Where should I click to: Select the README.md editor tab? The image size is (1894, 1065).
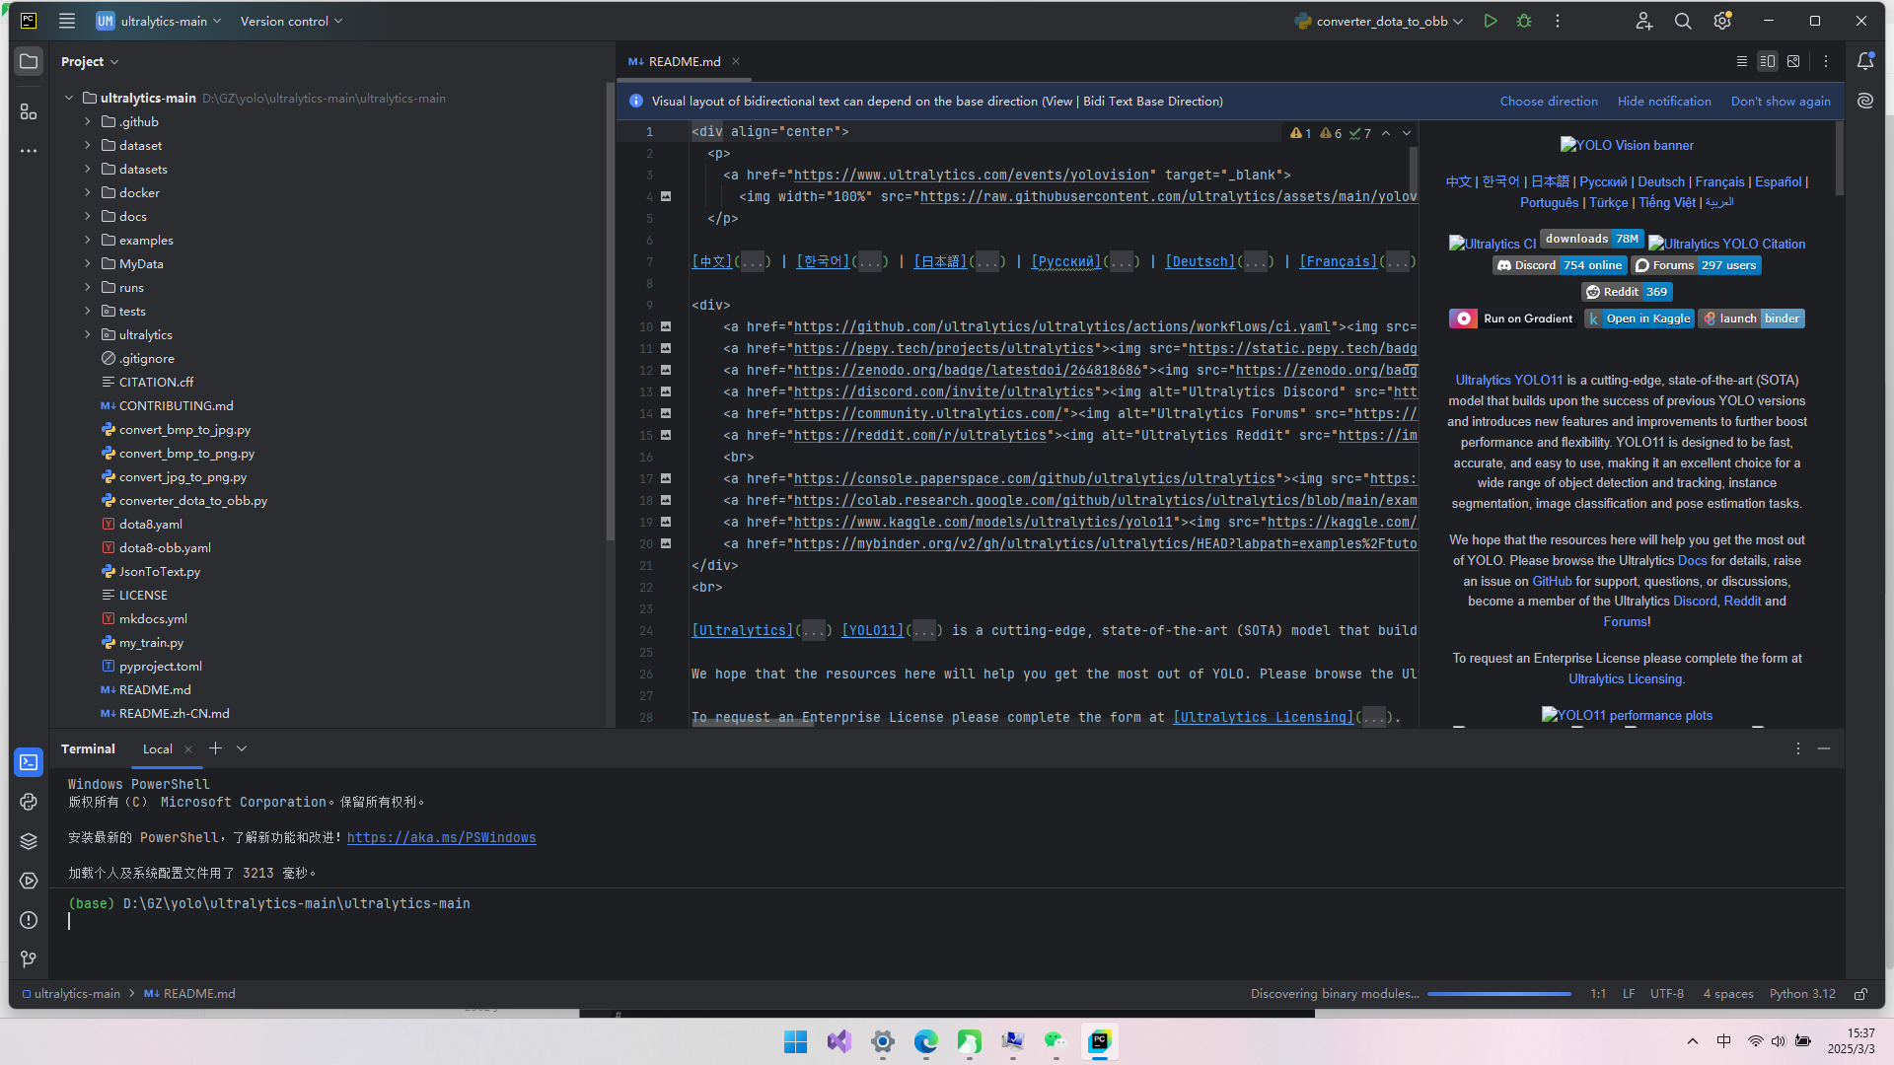tap(683, 61)
